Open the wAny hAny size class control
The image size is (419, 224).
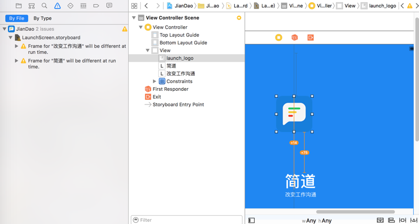tap(317, 220)
